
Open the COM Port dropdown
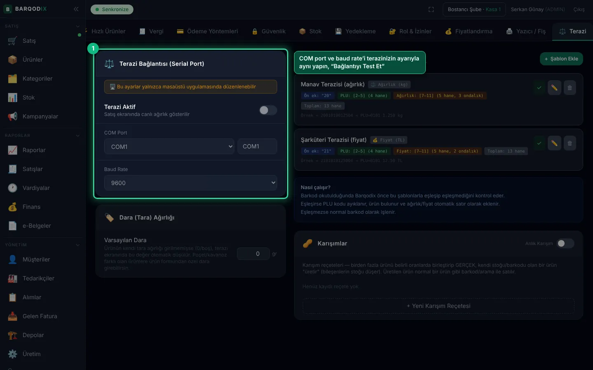[x=169, y=146]
